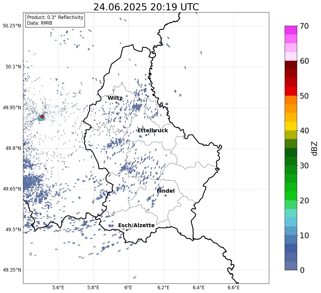Viewport: 321px width, 293px height.
Task: Click the colorbar tick value 10
Action: click(304, 235)
